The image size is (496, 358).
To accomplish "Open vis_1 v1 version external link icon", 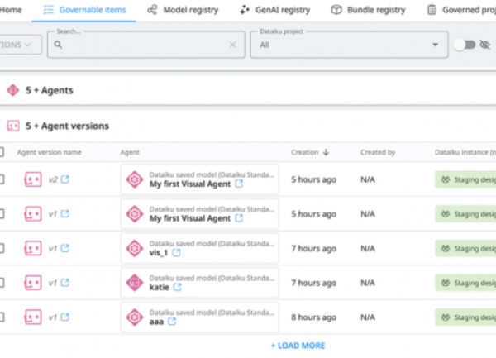I will [65, 248].
